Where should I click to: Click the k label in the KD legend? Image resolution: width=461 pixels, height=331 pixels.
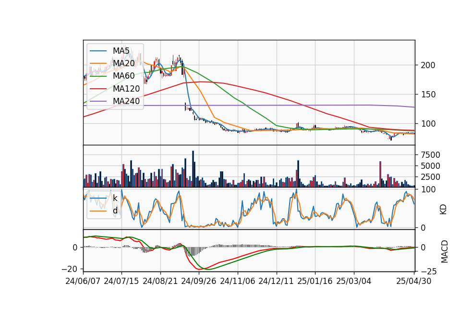click(115, 198)
